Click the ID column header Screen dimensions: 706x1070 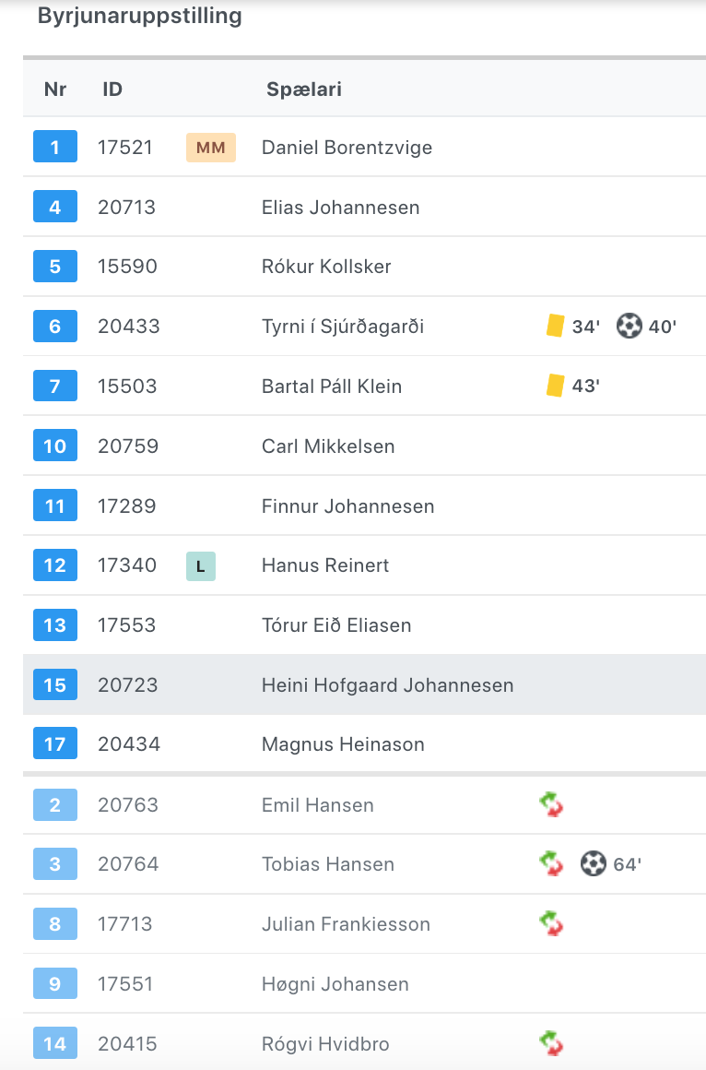pos(112,89)
